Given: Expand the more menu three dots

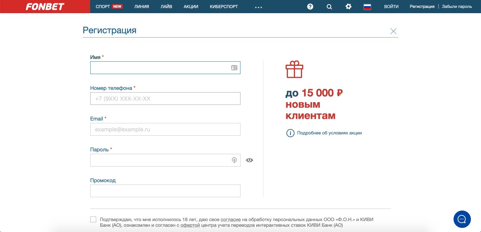Looking at the screenshot, I should (258, 7).
